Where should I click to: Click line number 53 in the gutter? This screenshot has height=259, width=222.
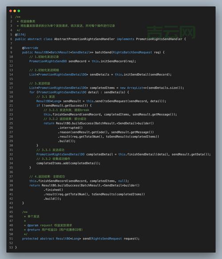11,247
